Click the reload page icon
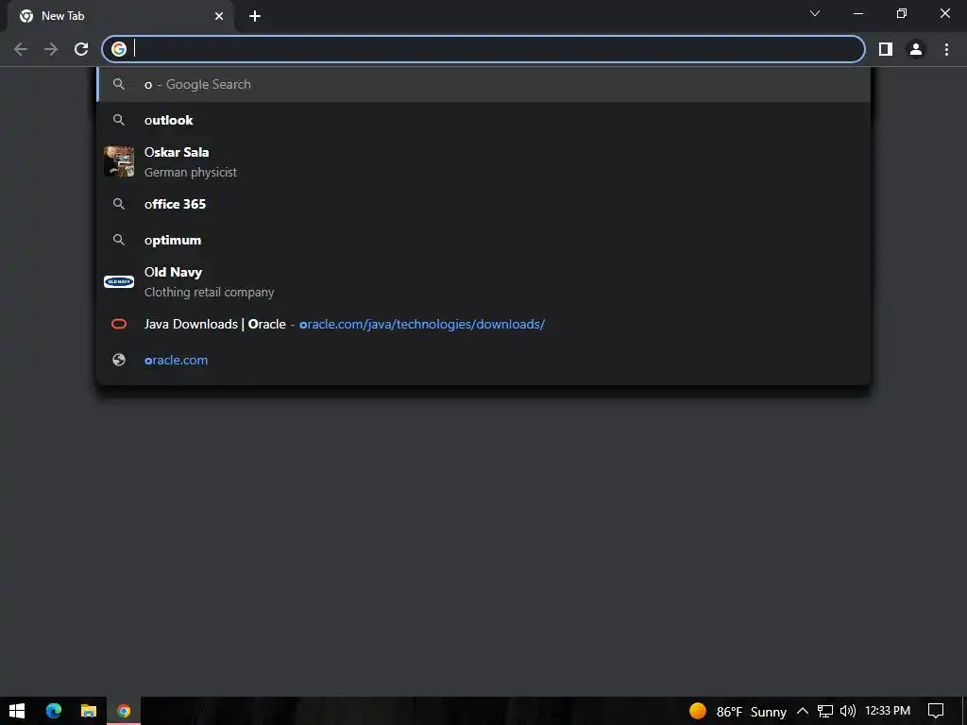This screenshot has height=725, width=967. coord(81,49)
